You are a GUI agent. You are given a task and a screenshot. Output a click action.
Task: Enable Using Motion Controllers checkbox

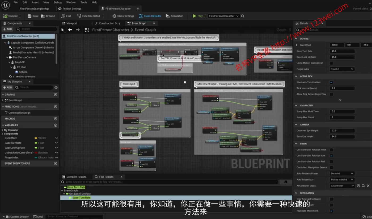click(x=331, y=63)
